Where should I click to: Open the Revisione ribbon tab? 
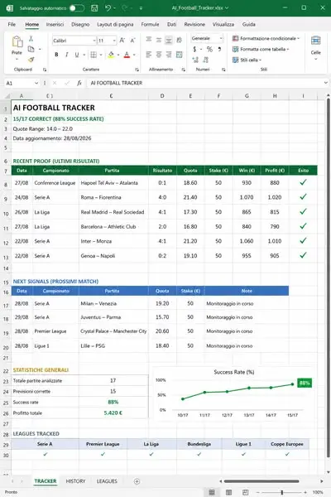click(194, 24)
